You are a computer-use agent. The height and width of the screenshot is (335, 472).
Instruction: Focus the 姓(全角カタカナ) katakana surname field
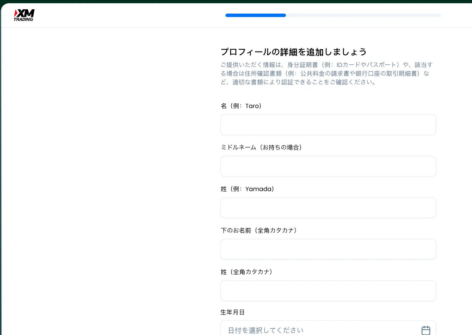[328, 291]
